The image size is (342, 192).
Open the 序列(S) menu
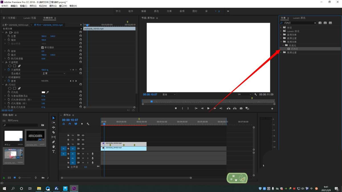click(x=33, y=6)
